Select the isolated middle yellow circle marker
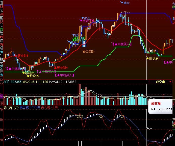 101,116
